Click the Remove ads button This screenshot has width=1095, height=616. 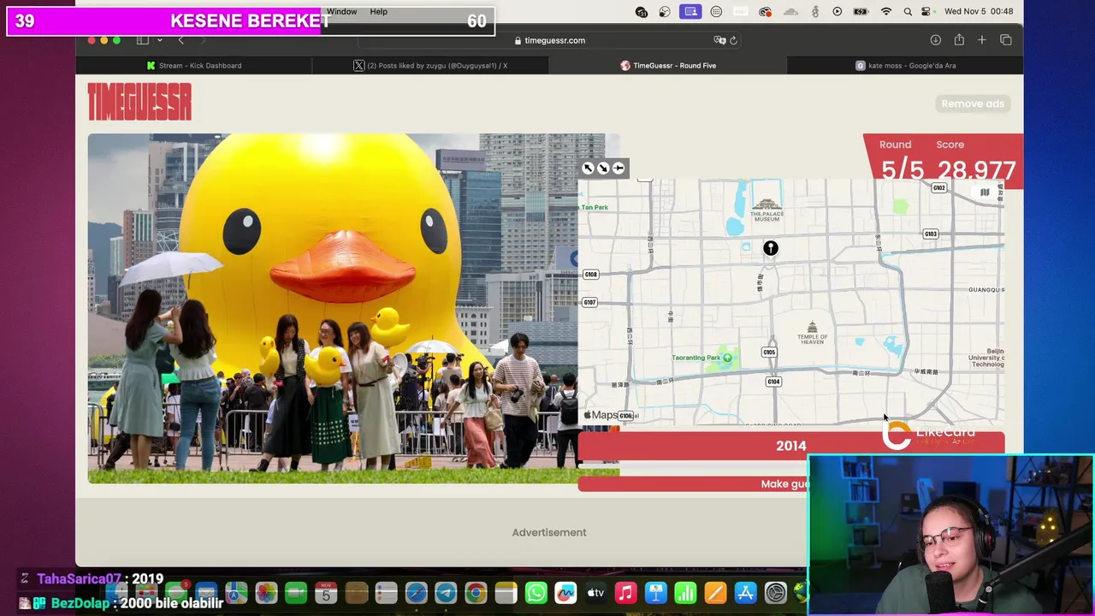click(x=973, y=104)
